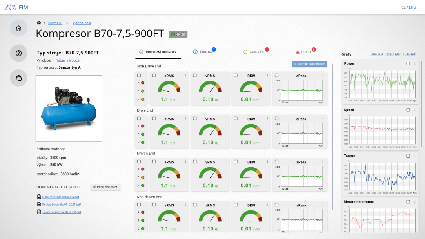
Task: Click the Údržba info circle icon
Action: tap(195, 52)
